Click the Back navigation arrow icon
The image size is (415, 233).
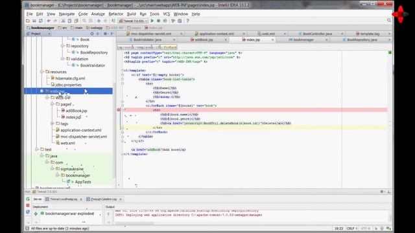pyautogui.click(x=99, y=21)
